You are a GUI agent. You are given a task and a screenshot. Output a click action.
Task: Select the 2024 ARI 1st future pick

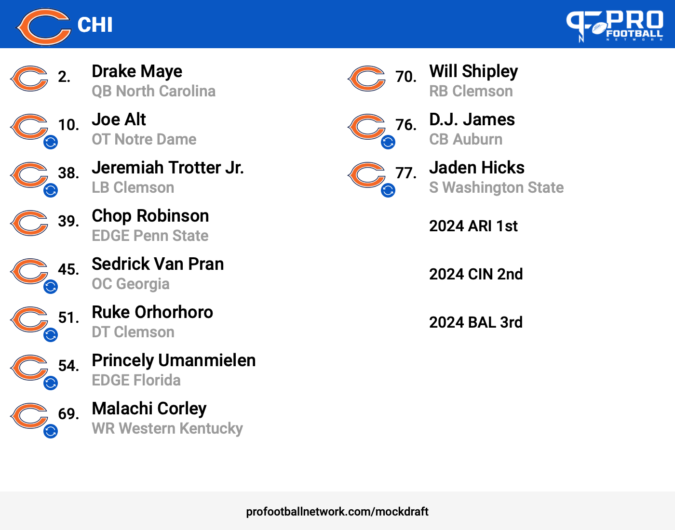pos(473,226)
